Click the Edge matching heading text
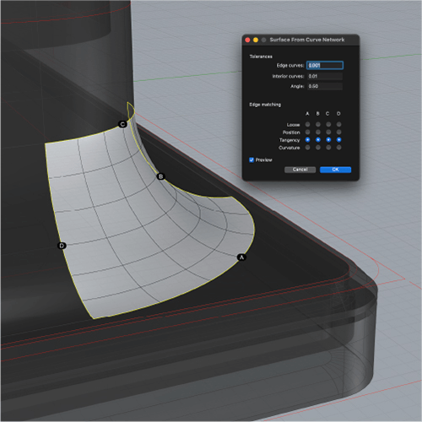The height and width of the screenshot is (422, 422). (265, 105)
